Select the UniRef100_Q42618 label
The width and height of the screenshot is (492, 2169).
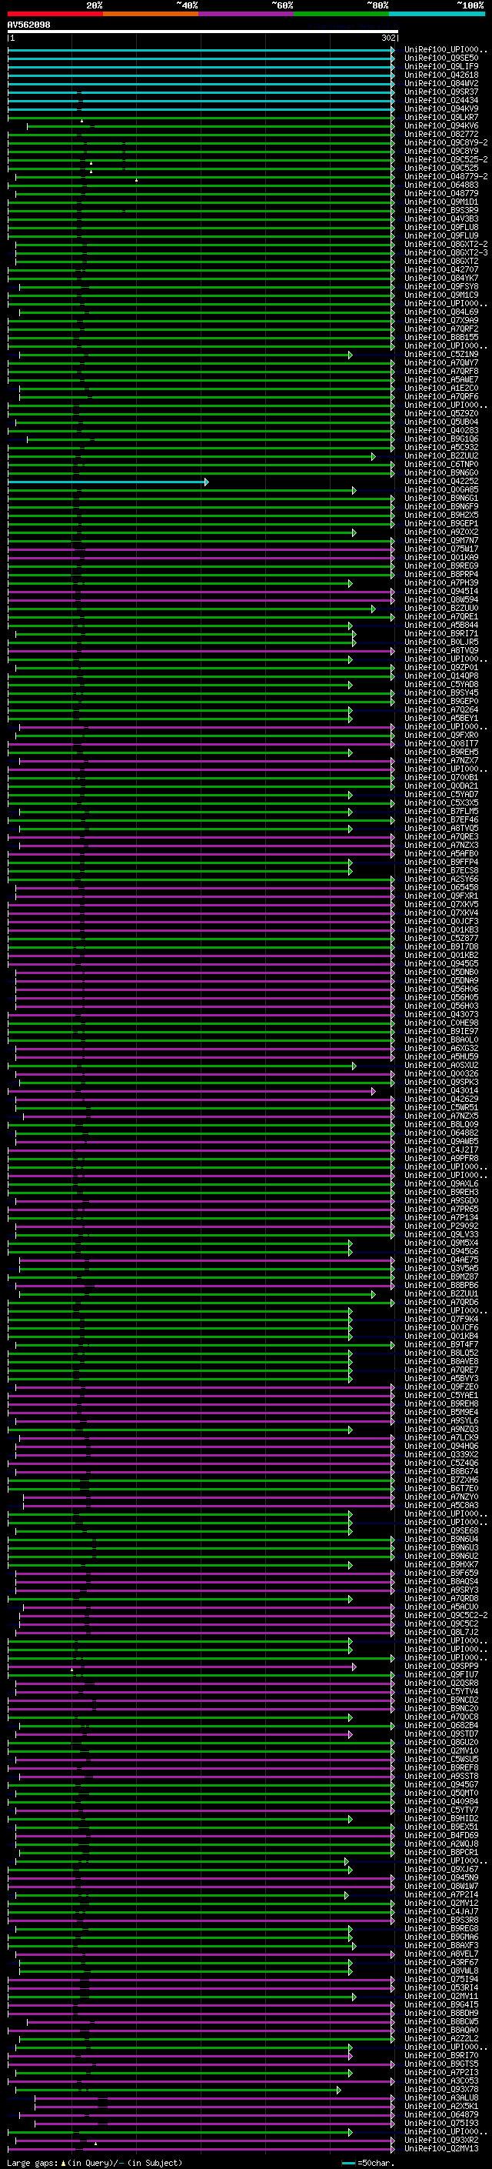[441, 75]
